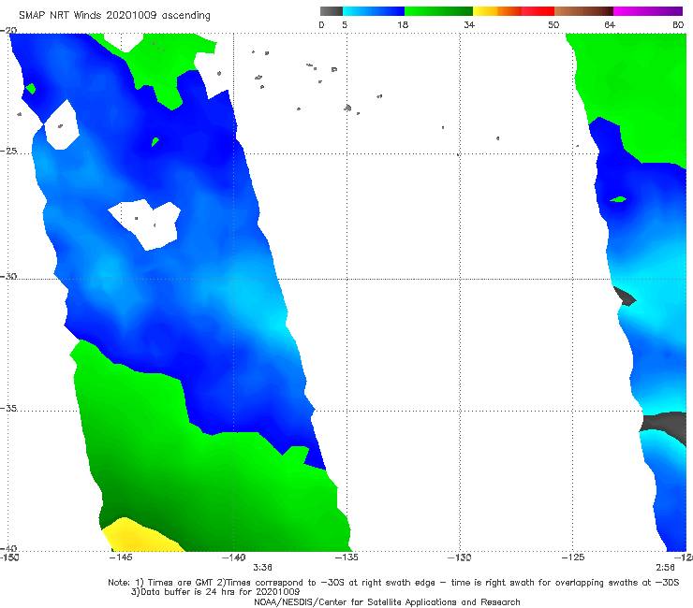
Task: Click the longitude label '-135'
Action: [346, 557]
